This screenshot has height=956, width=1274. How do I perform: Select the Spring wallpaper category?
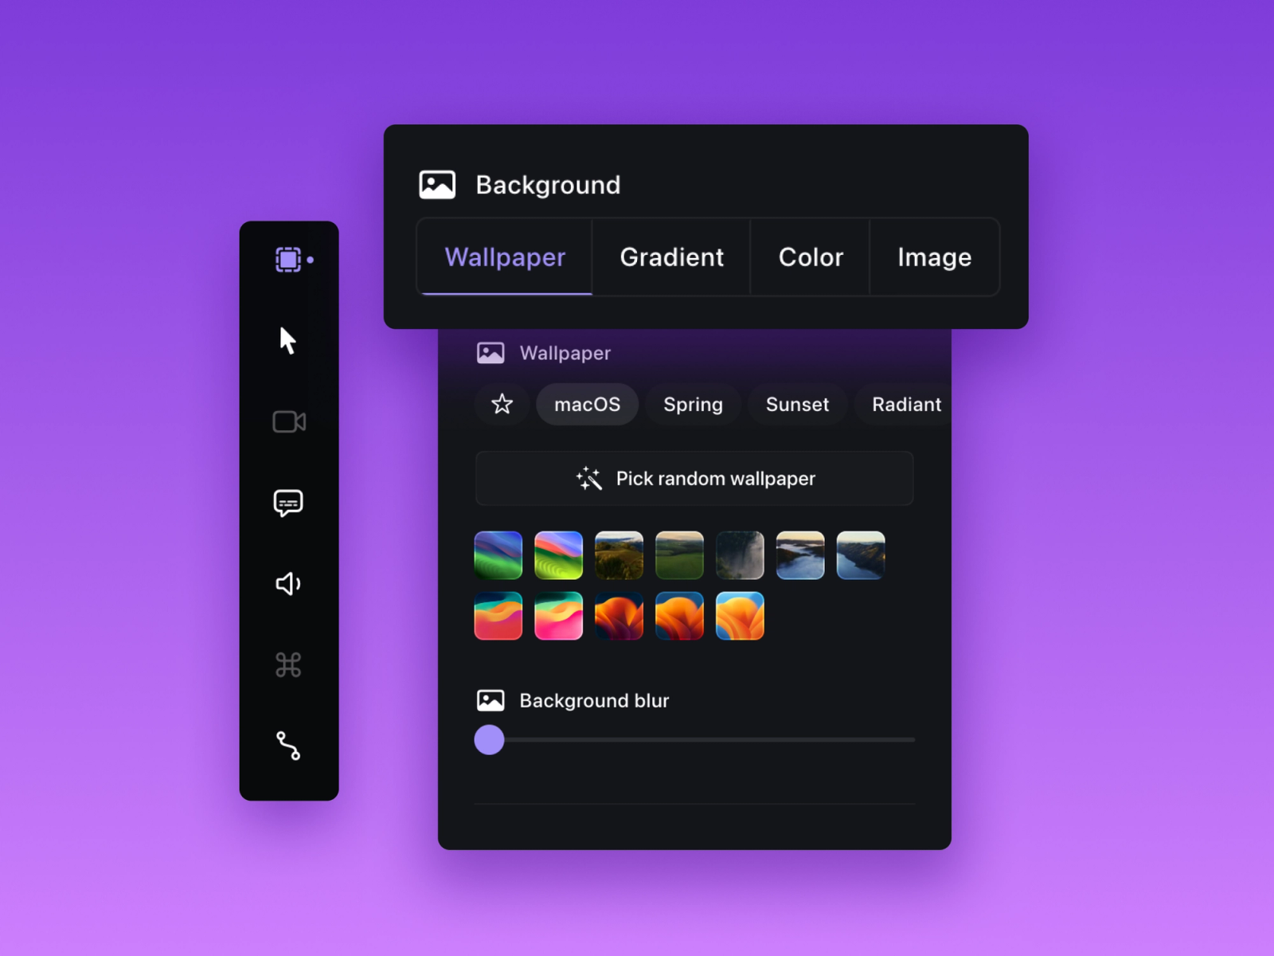[693, 405]
